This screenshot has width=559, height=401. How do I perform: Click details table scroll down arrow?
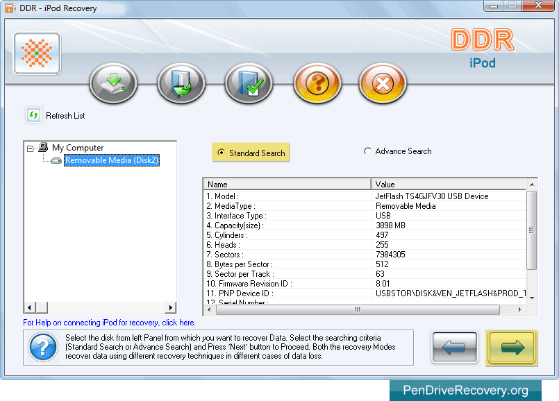(x=532, y=298)
